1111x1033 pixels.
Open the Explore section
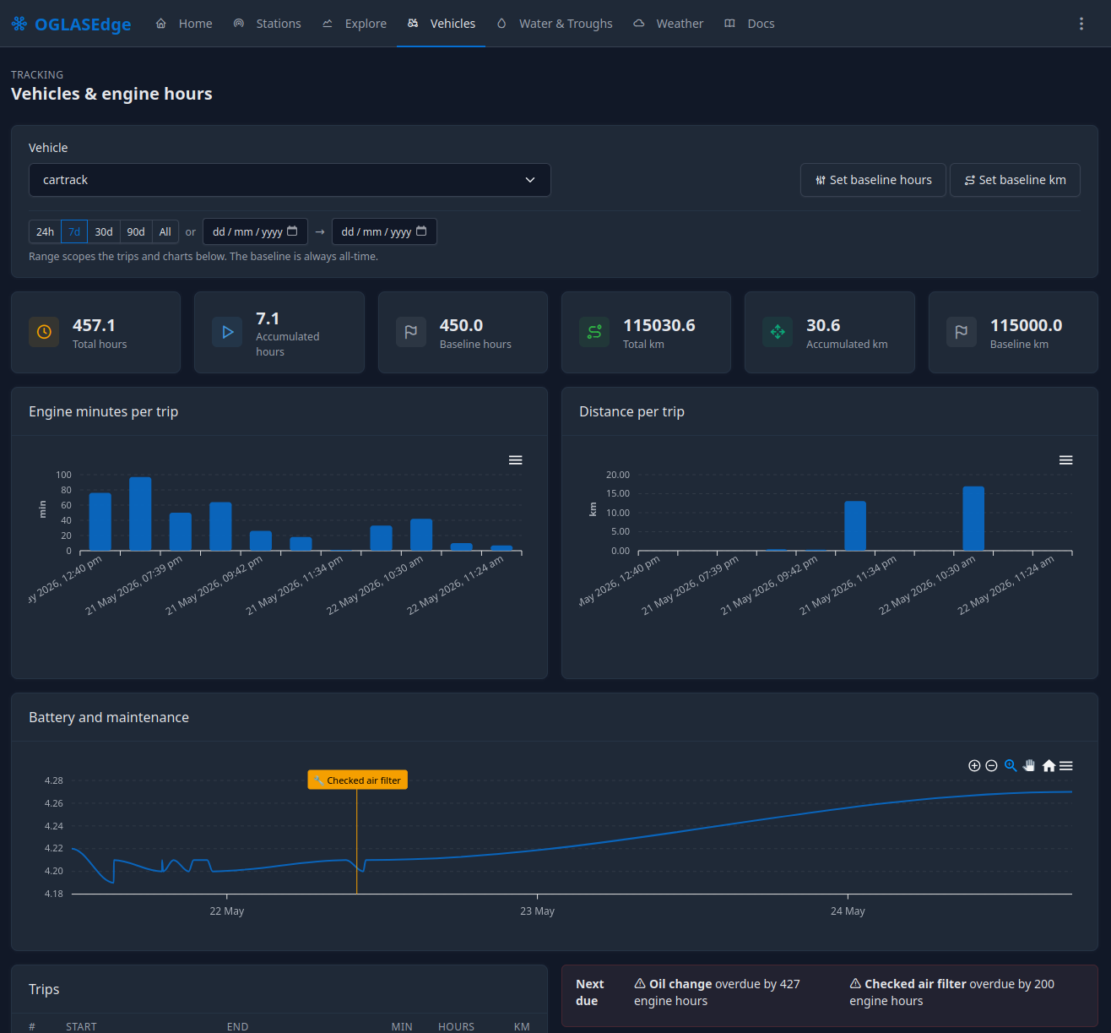(355, 24)
